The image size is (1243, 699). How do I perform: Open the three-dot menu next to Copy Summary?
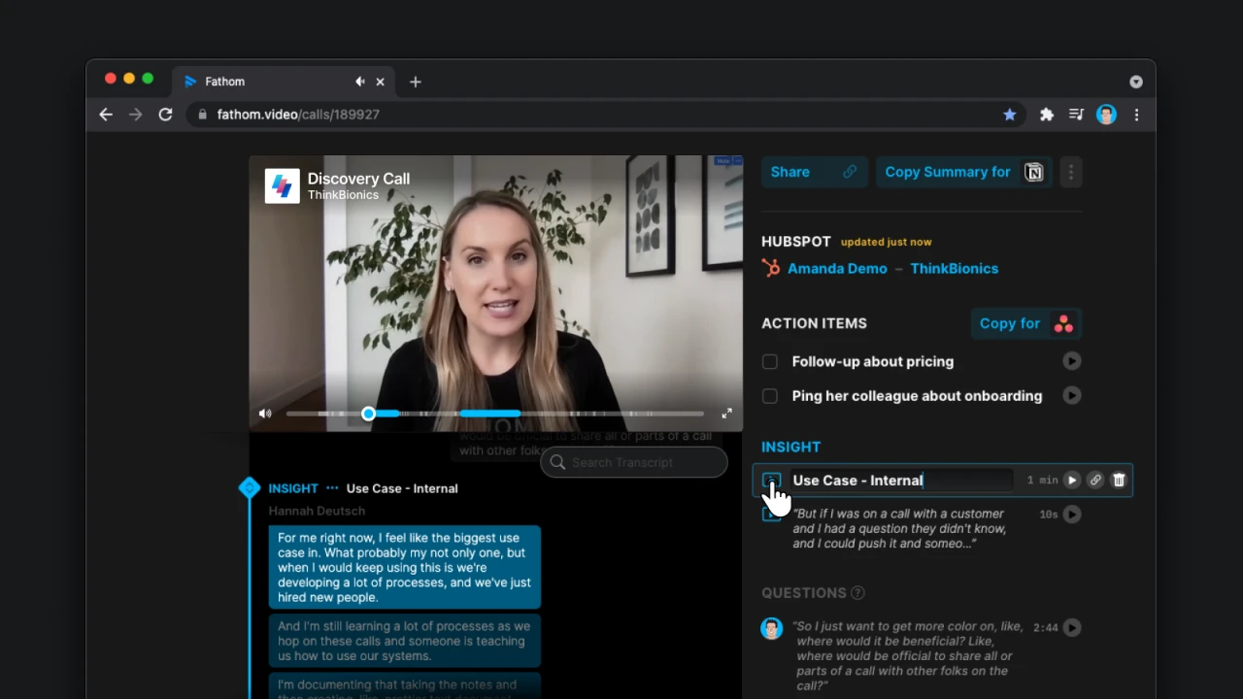(1070, 172)
